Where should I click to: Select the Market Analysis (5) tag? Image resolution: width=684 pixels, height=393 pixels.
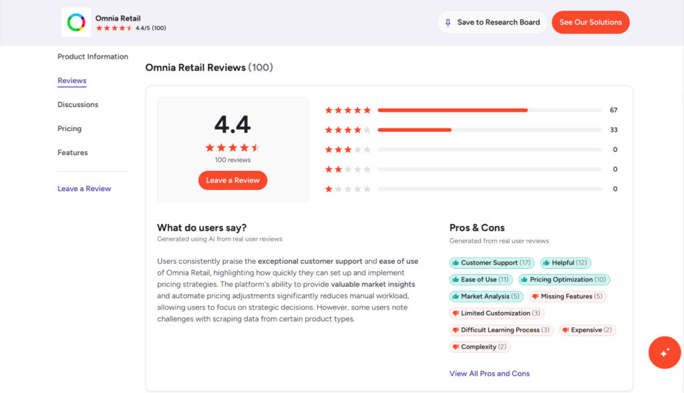(486, 296)
